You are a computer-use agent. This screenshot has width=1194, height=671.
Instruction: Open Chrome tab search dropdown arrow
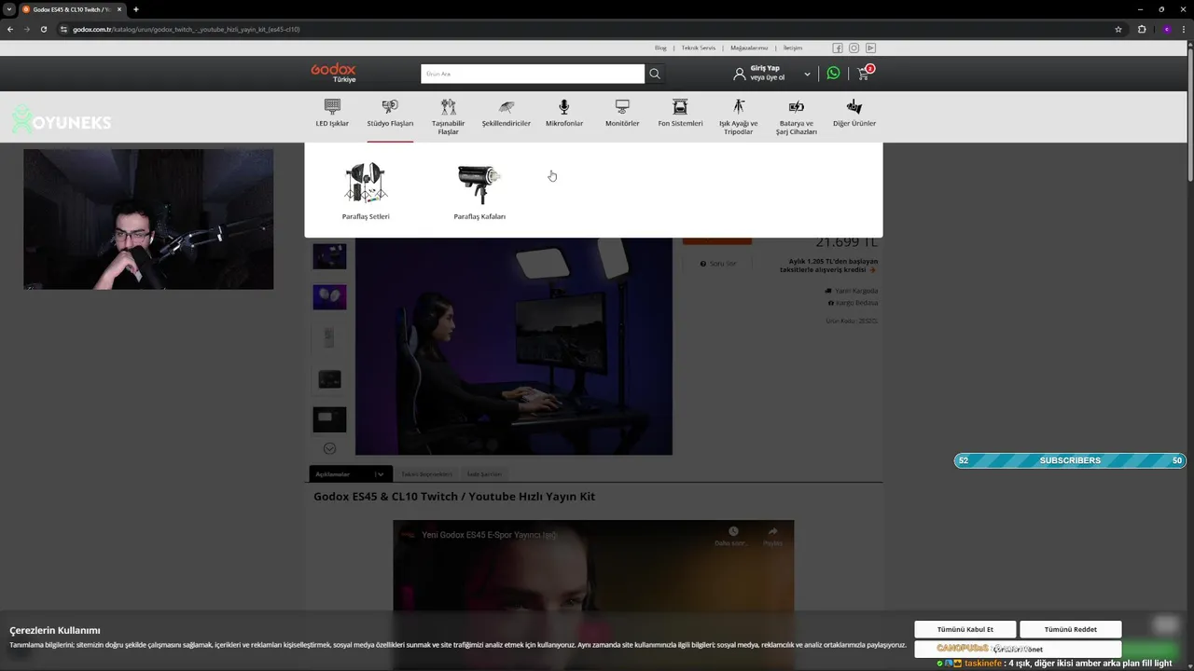pyautogui.click(x=8, y=9)
